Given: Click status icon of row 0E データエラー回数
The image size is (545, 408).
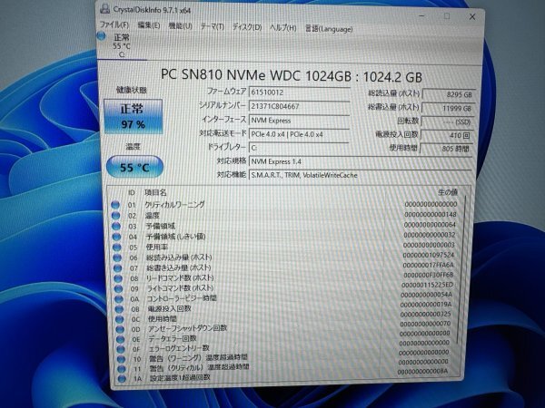Looking at the screenshot, I should click(120, 339).
